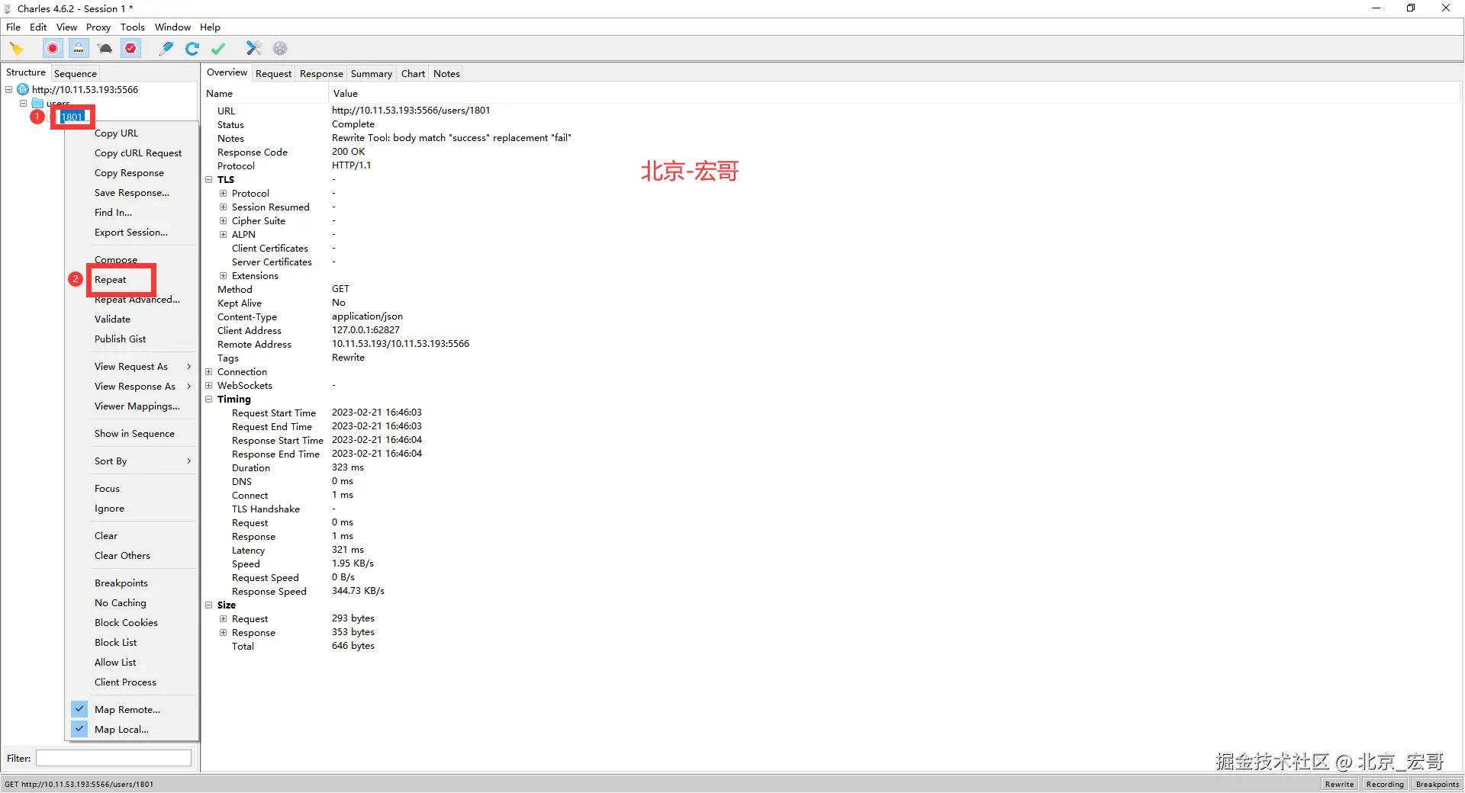
Task: Choose Export Session...
Action: pos(131,233)
